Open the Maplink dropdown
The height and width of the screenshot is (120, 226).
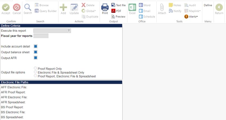tap(192, 11)
